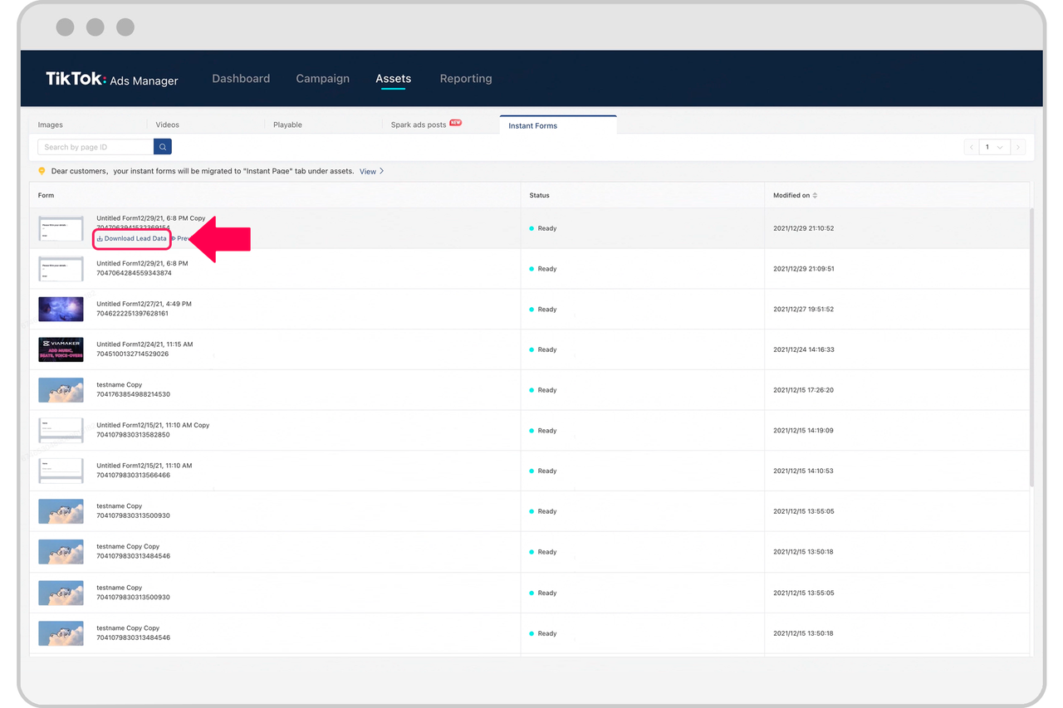The image size is (1063, 708).
Task: Click View link in migration notice
Action: click(x=370, y=171)
